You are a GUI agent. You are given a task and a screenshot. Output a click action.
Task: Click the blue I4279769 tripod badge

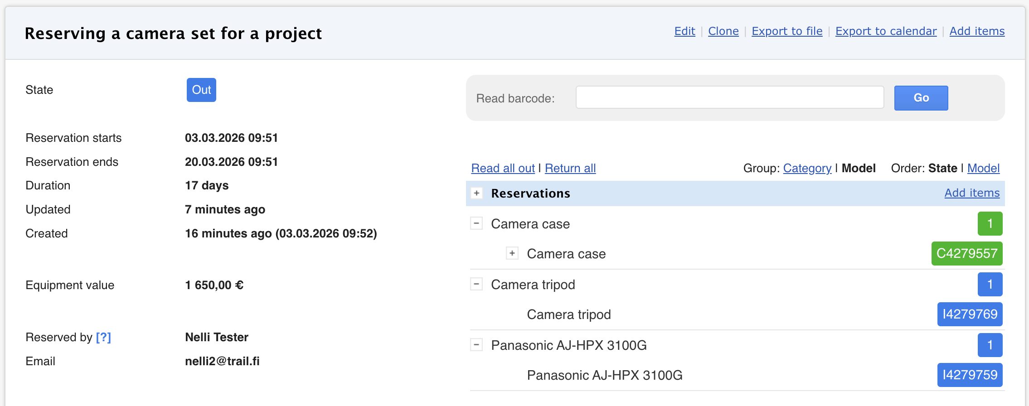970,314
